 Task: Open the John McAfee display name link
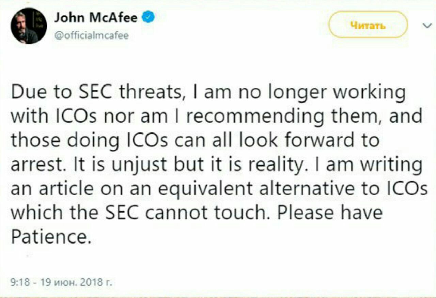pos(96,17)
